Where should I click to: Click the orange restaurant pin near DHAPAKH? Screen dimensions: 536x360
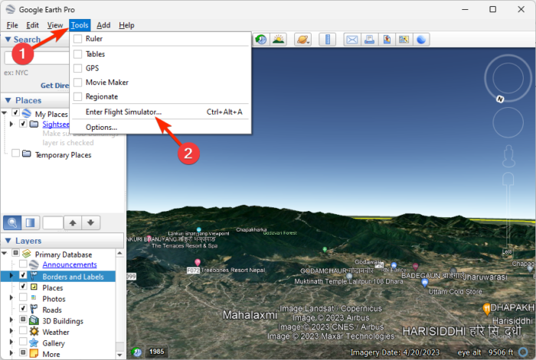(x=486, y=309)
